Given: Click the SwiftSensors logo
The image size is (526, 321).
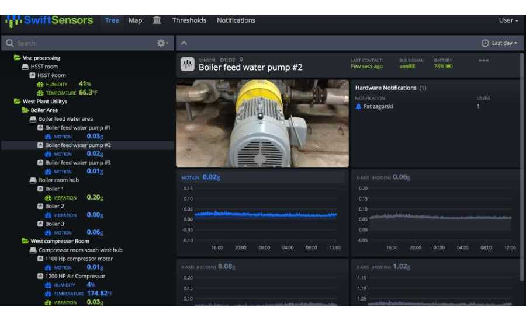Looking at the screenshot, I should 50,20.
